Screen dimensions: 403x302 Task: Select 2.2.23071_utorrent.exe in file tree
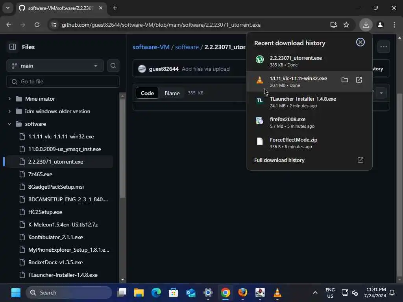coord(60,162)
